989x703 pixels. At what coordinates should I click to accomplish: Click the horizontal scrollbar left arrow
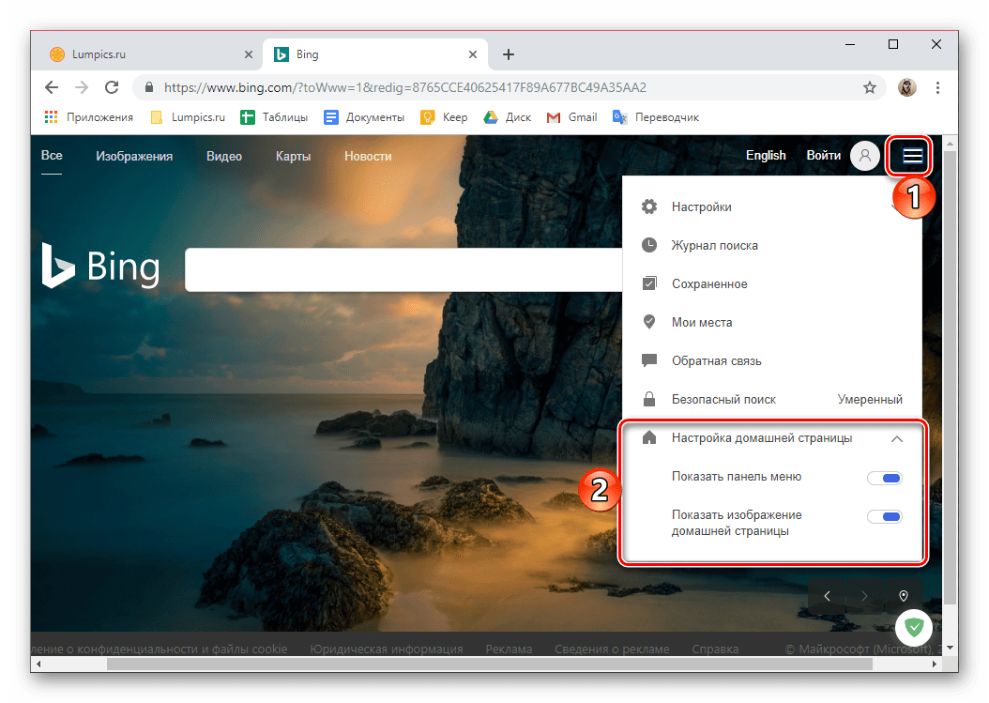coord(38,664)
